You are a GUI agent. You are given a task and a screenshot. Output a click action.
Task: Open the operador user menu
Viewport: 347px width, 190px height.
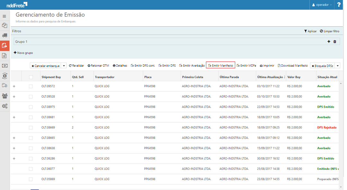322,5
